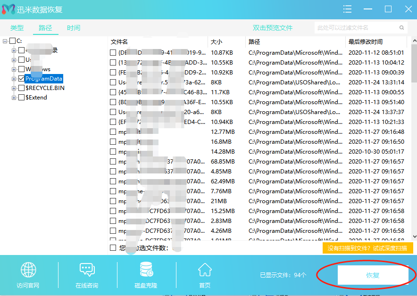Viewport: 417px width, 296px height.
Task: Switch to the 类型 tab
Action: [17, 28]
